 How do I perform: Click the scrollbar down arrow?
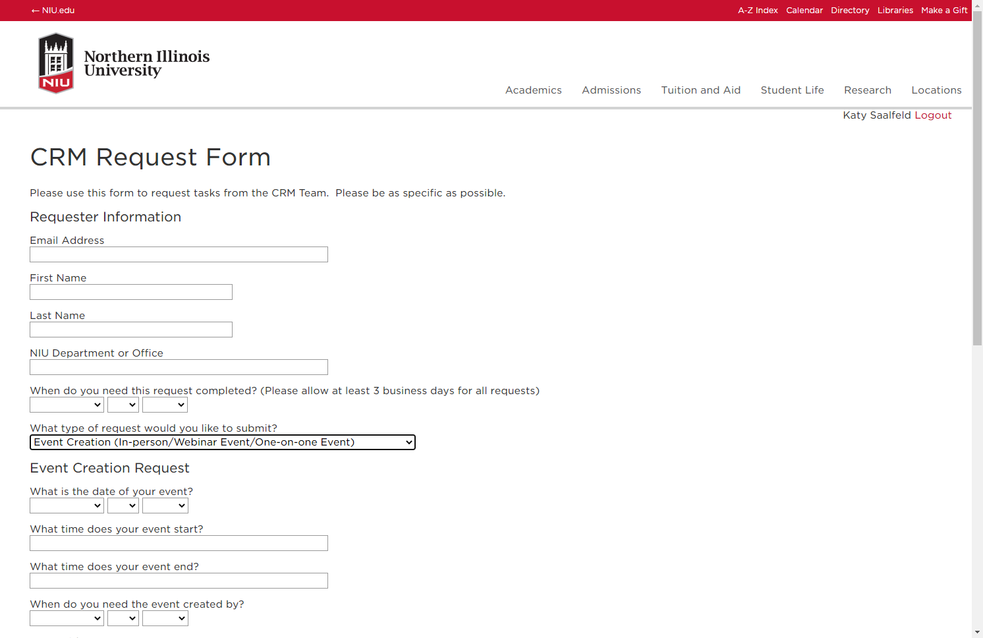pos(977,632)
